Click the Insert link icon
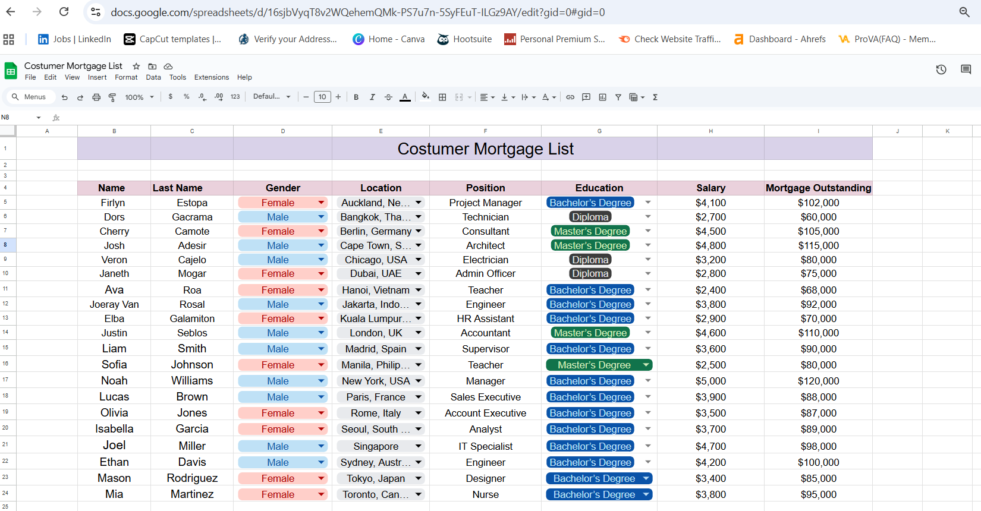The width and height of the screenshot is (981, 511). (570, 97)
